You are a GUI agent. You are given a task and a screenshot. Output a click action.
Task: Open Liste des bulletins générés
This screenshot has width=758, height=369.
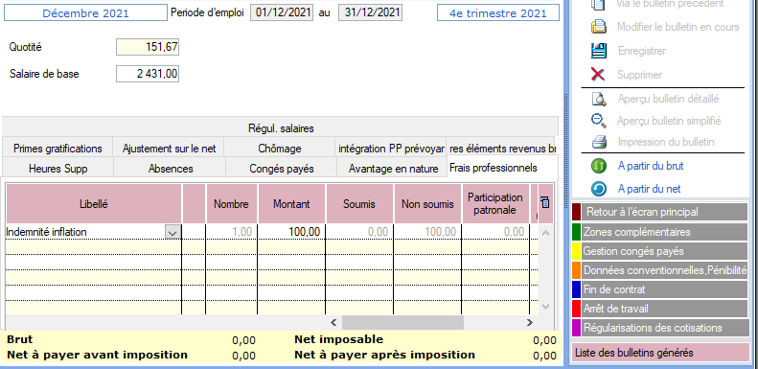tap(660, 353)
